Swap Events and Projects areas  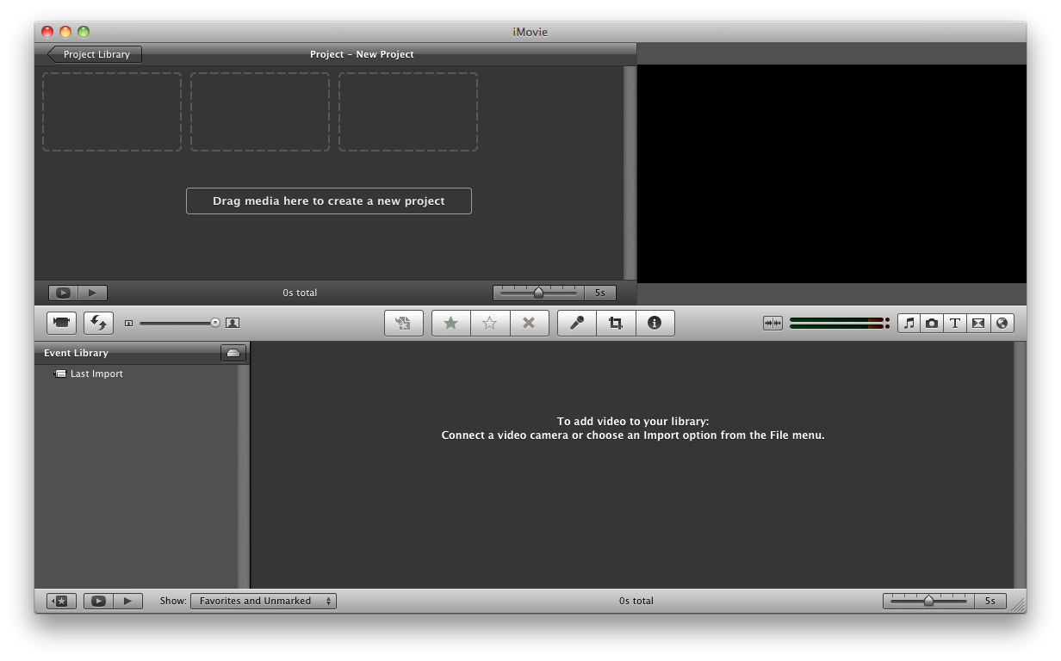[x=98, y=323]
